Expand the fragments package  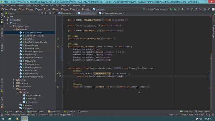point(14,83)
